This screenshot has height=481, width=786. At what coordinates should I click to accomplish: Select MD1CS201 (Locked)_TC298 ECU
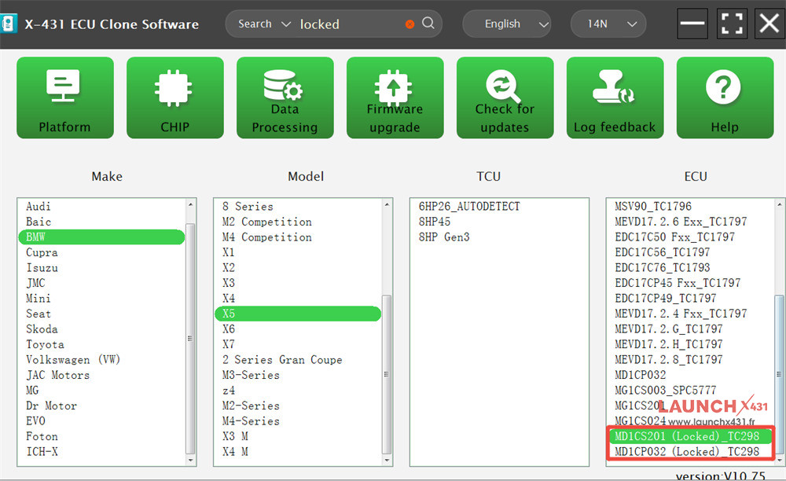coord(691,436)
